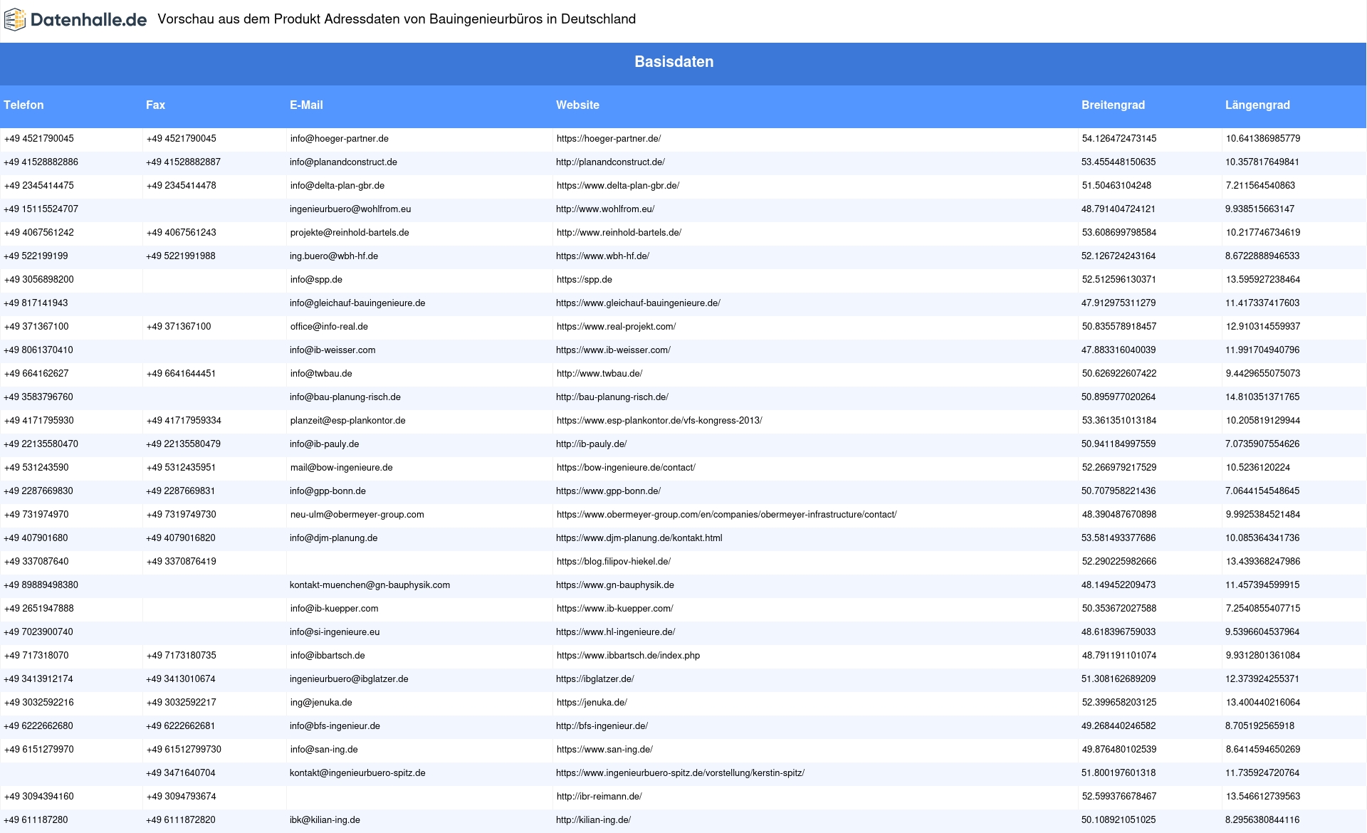Click website http://ib-pauly.de/

click(592, 444)
